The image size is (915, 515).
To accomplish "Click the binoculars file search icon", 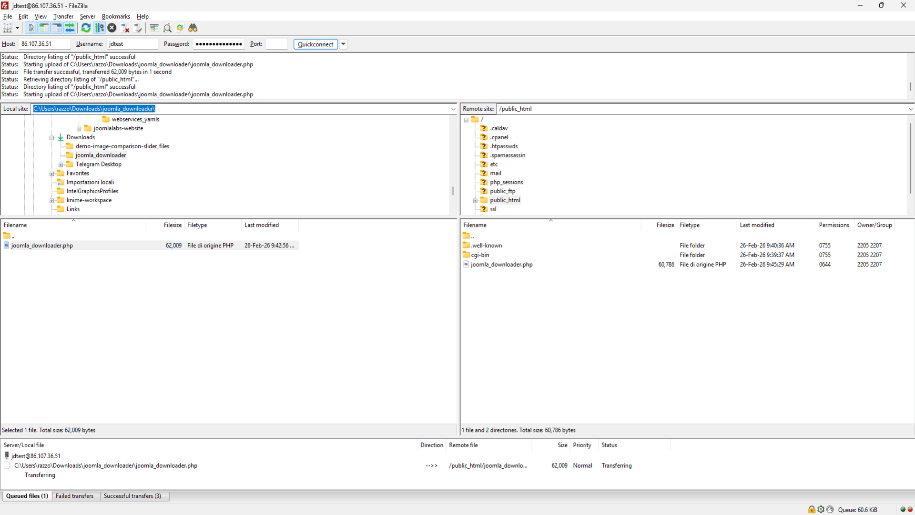I will [193, 28].
